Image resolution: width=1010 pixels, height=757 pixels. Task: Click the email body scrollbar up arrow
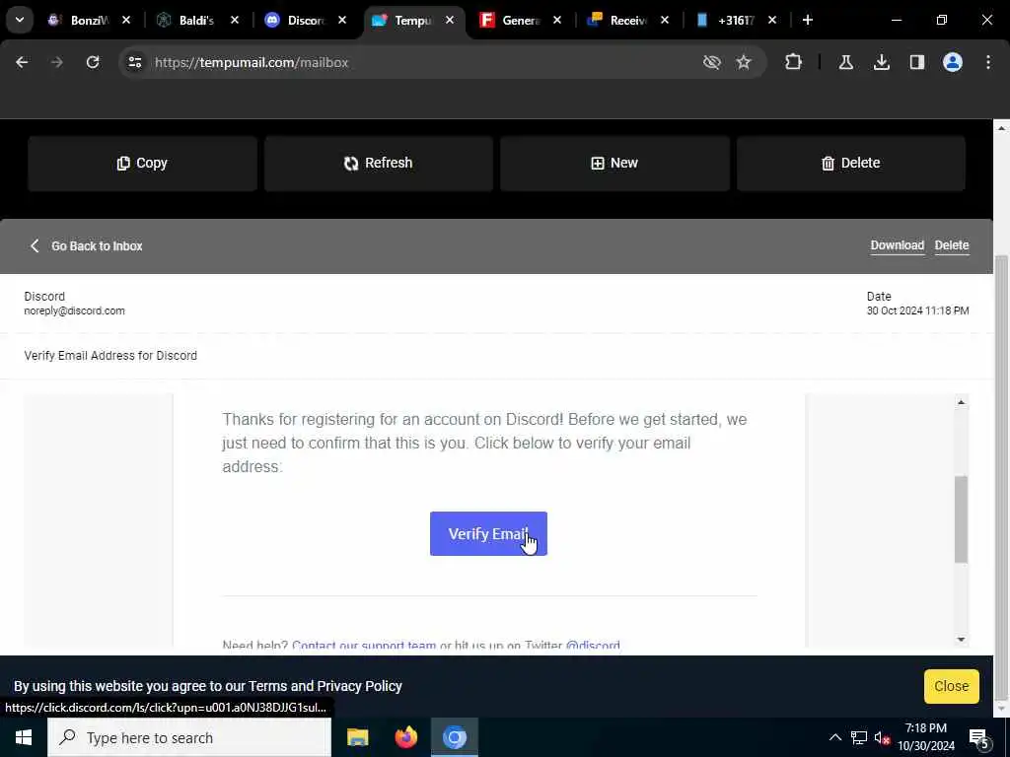coord(961,402)
